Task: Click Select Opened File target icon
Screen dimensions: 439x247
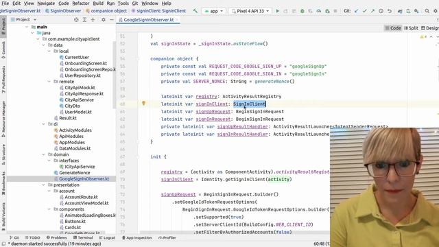Action: (x=76, y=20)
